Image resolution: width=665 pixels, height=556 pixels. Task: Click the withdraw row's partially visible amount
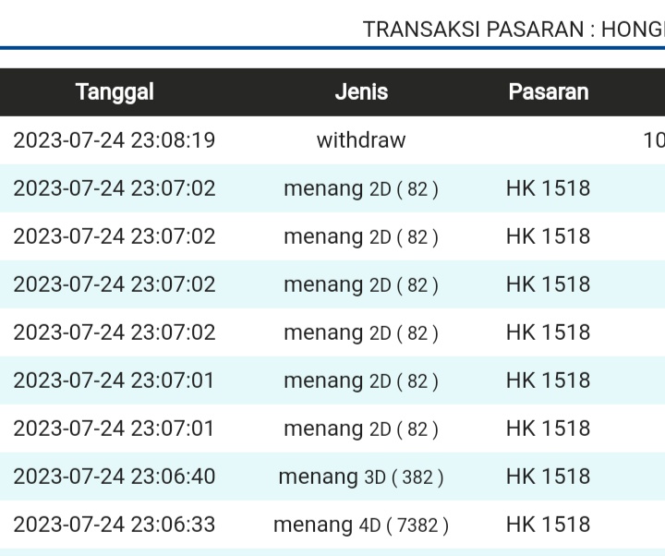point(653,140)
